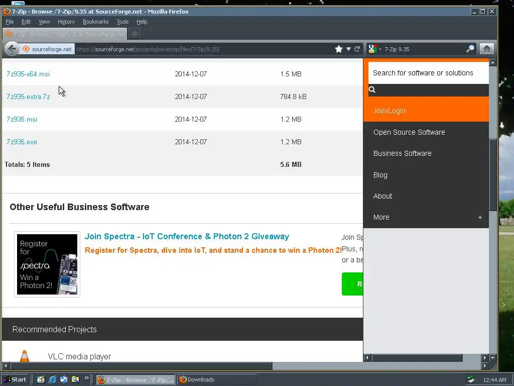Click the page's vertical scrollbar thumb
Screen dimensions: 514x386
pyautogui.click(x=493, y=175)
